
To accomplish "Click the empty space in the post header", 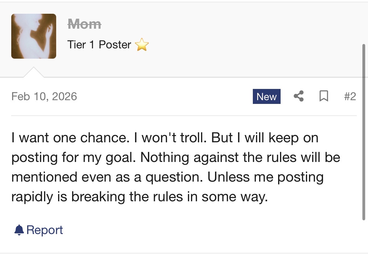I will 250,37.
